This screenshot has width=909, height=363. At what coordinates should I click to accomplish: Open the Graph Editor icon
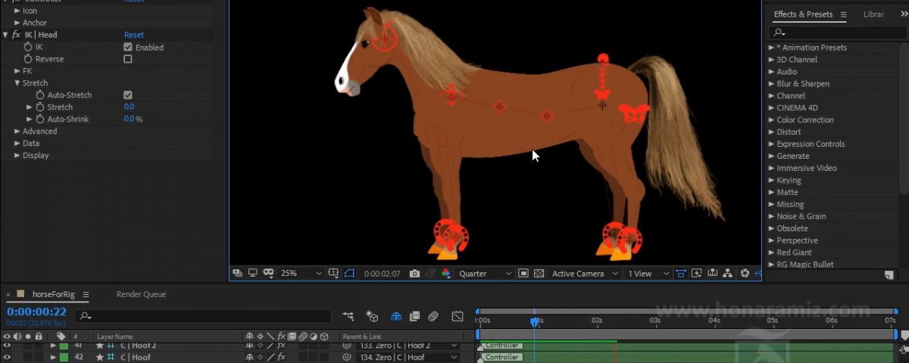[x=458, y=316]
